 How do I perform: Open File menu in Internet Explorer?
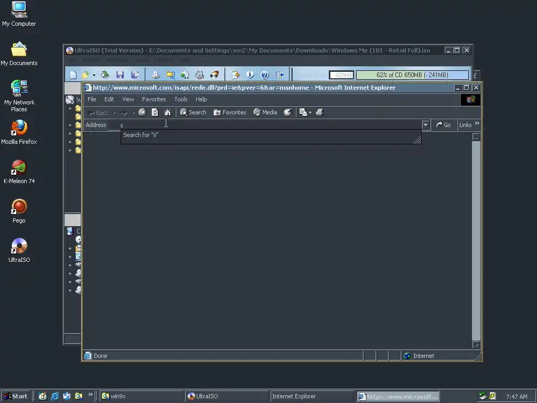(92, 99)
